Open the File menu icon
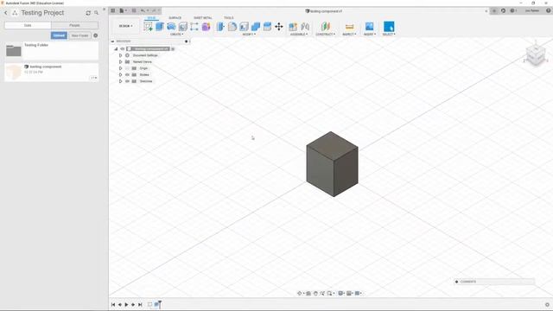 click(122, 10)
